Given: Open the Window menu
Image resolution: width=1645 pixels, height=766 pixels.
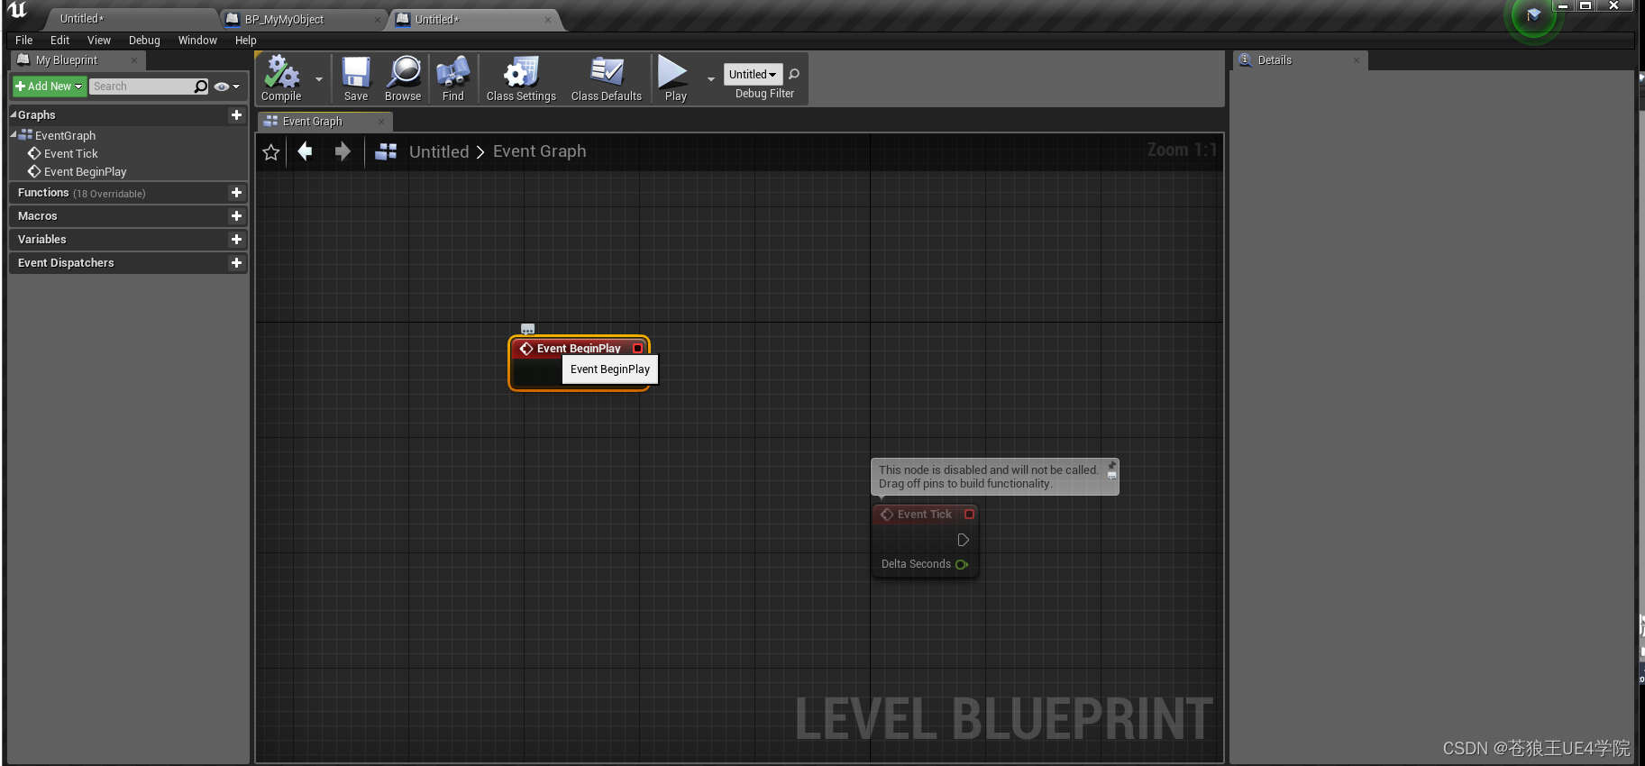Looking at the screenshot, I should coord(197,41).
